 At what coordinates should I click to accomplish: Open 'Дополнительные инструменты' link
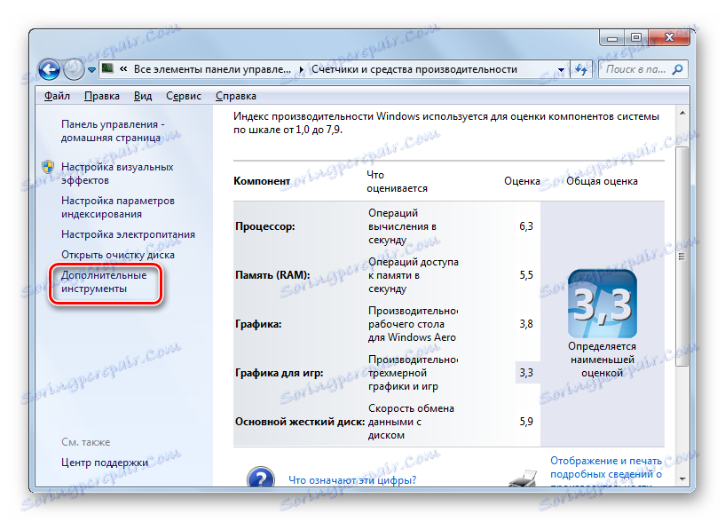[x=104, y=281]
